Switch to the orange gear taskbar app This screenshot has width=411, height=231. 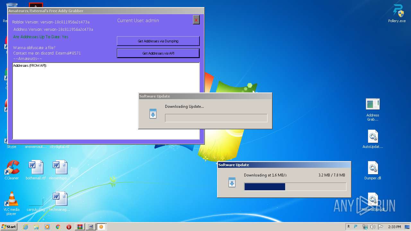click(x=101, y=227)
